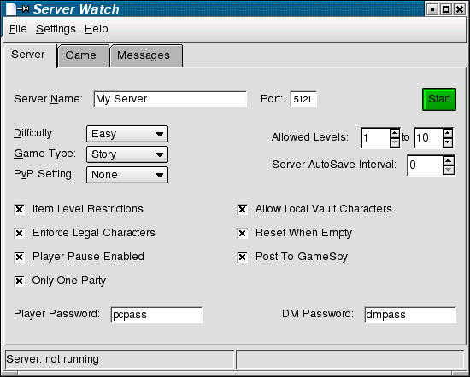Uncheck Reset When Empty

pyautogui.click(x=242, y=233)
